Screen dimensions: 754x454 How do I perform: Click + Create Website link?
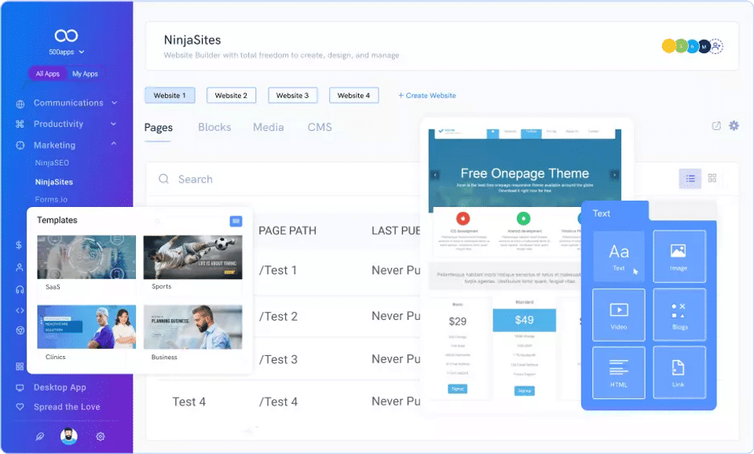[x=427, y=96]
